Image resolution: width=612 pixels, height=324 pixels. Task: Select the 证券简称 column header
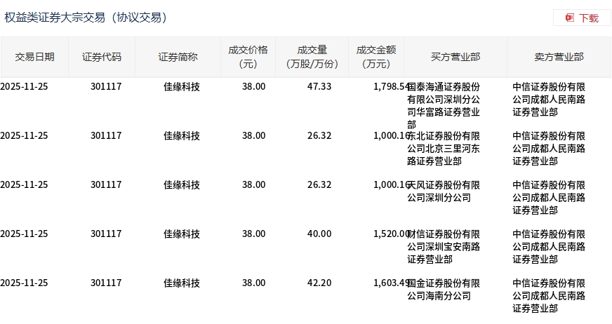tap(178, 57)
